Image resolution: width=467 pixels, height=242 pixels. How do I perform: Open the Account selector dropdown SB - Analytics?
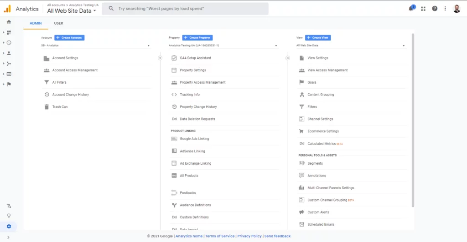click(95, 45)
